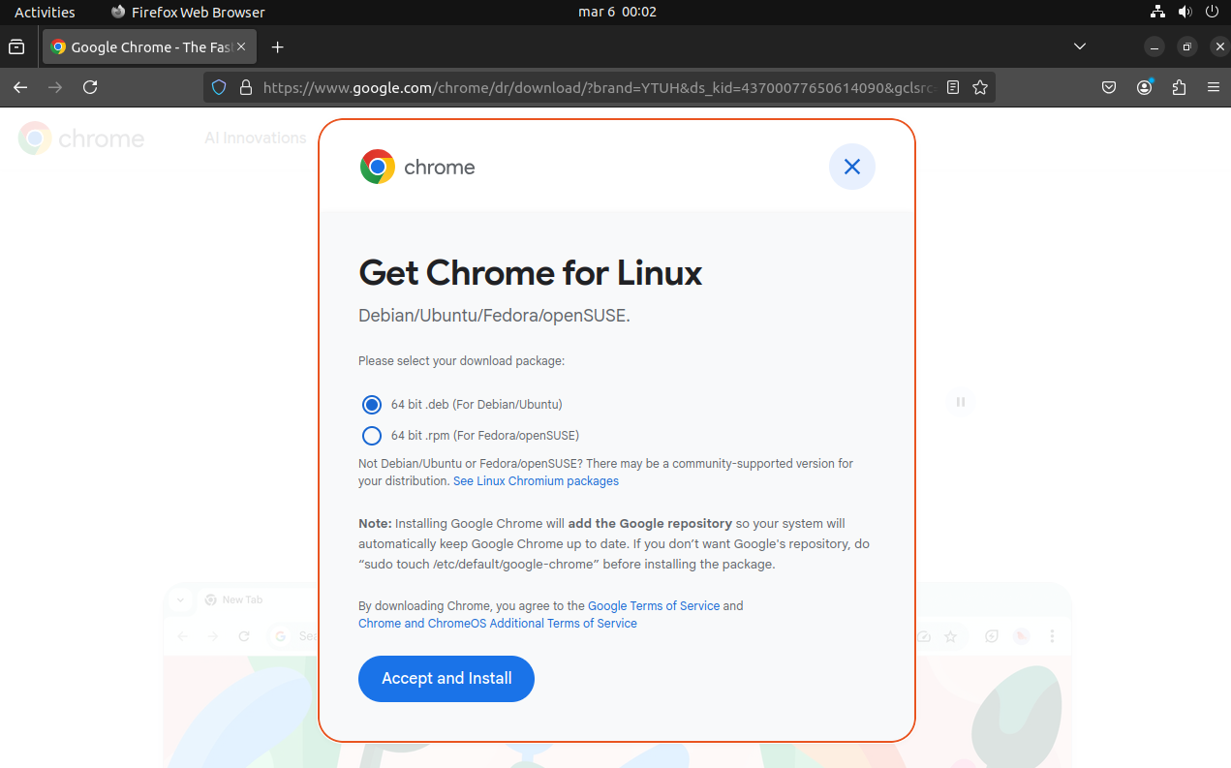Go back to previous page
This screenshot has width=1231, height=768.
(x=20, y=87)
